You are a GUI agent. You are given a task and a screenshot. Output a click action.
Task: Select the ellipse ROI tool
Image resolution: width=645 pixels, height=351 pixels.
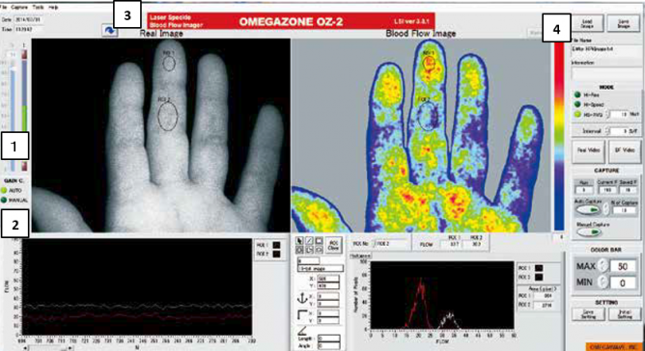pos(299,250)
